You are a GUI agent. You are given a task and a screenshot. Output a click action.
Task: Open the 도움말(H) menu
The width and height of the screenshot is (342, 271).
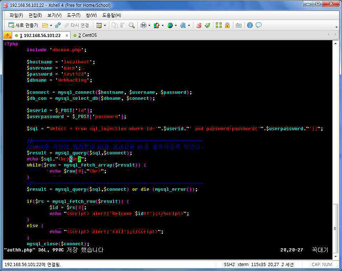coord(112,15)
